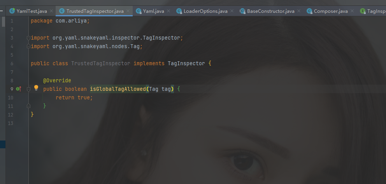Open the BaseConstructor.java tab
386x184 pixels.
pyautogui.click(x=270, y=11)
